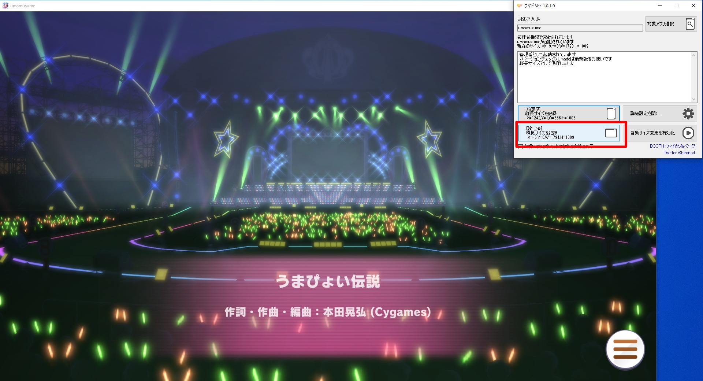Open the round hamburger menu in the game
Screen dimensions: 703x381
pos(625,349)
